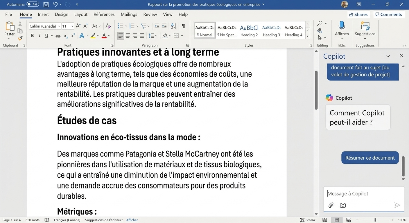
Task: Expand the Copilot pane options chevron
Action: click(x=388, y=56)
